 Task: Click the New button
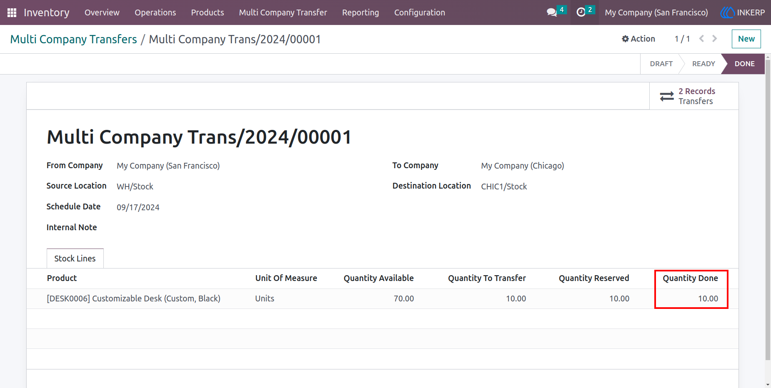click(x=746, y=39)
